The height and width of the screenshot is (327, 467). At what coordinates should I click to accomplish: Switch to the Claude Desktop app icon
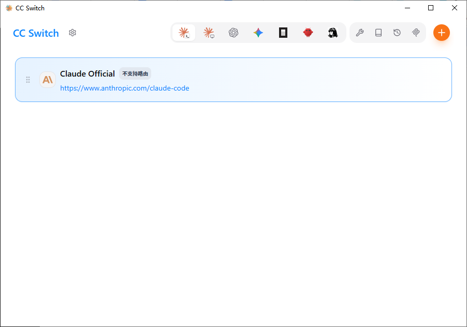209,33
